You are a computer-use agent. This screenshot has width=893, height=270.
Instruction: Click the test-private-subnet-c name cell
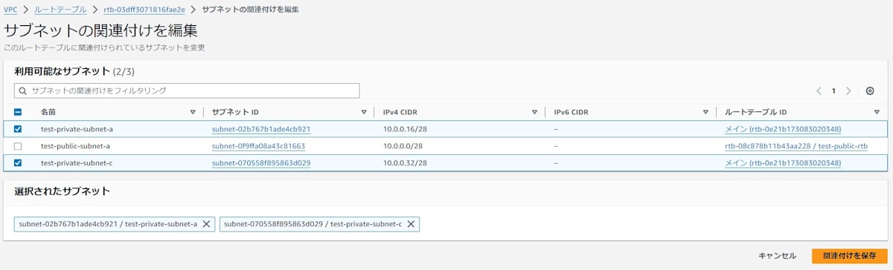[77, 163]
